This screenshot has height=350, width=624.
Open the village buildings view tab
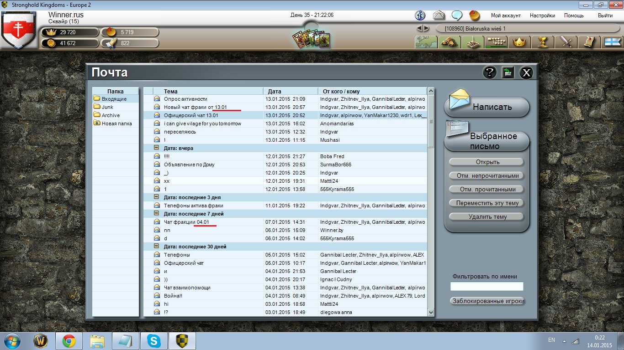pos(449,42)
